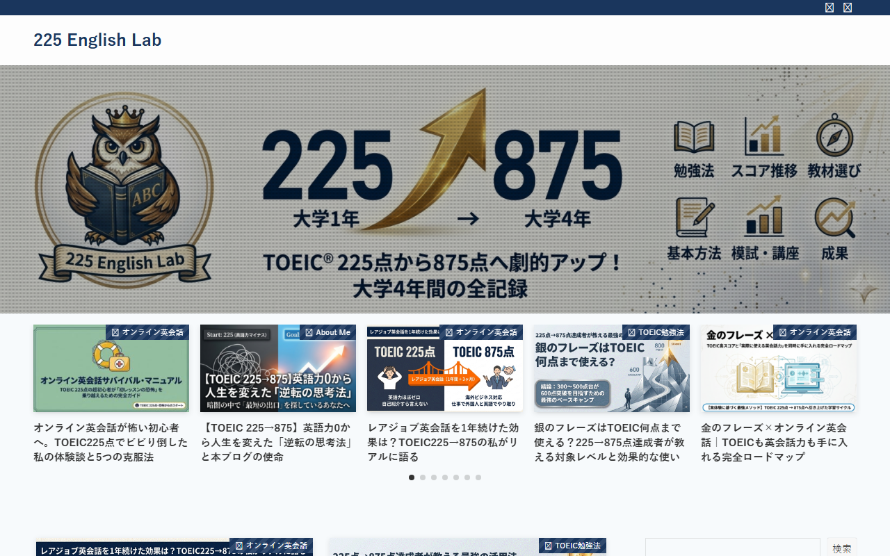Open the 225 English Lab site title
Screen dimensions: 890x556
pyautogui.click(x=97, y=40)
